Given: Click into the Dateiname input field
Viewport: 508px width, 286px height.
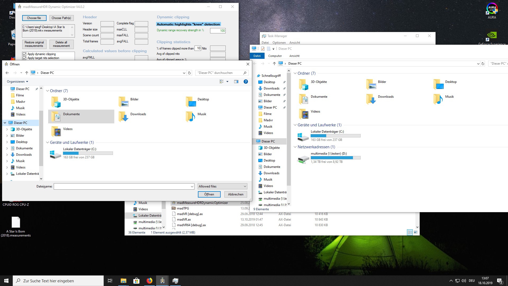Looking at the screenshot, I should tap(122, 186).
